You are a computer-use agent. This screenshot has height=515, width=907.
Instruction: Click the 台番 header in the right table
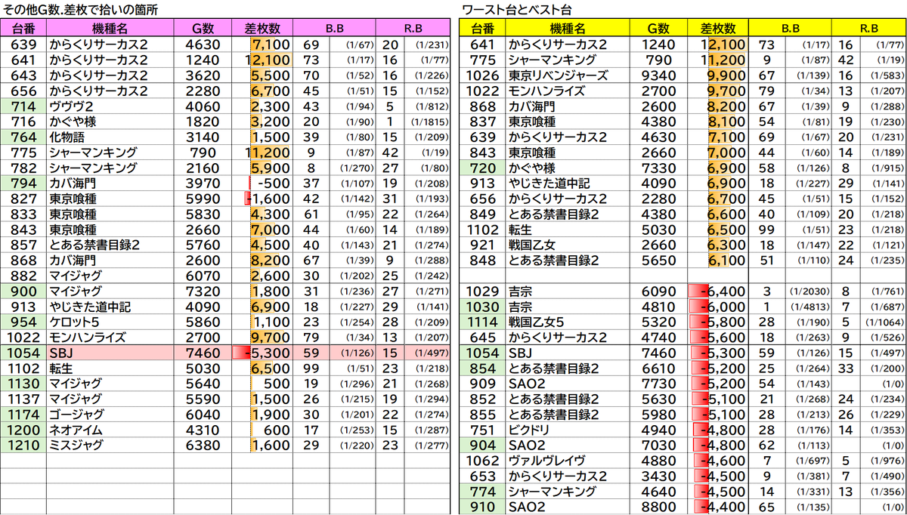tap(482, 29)
